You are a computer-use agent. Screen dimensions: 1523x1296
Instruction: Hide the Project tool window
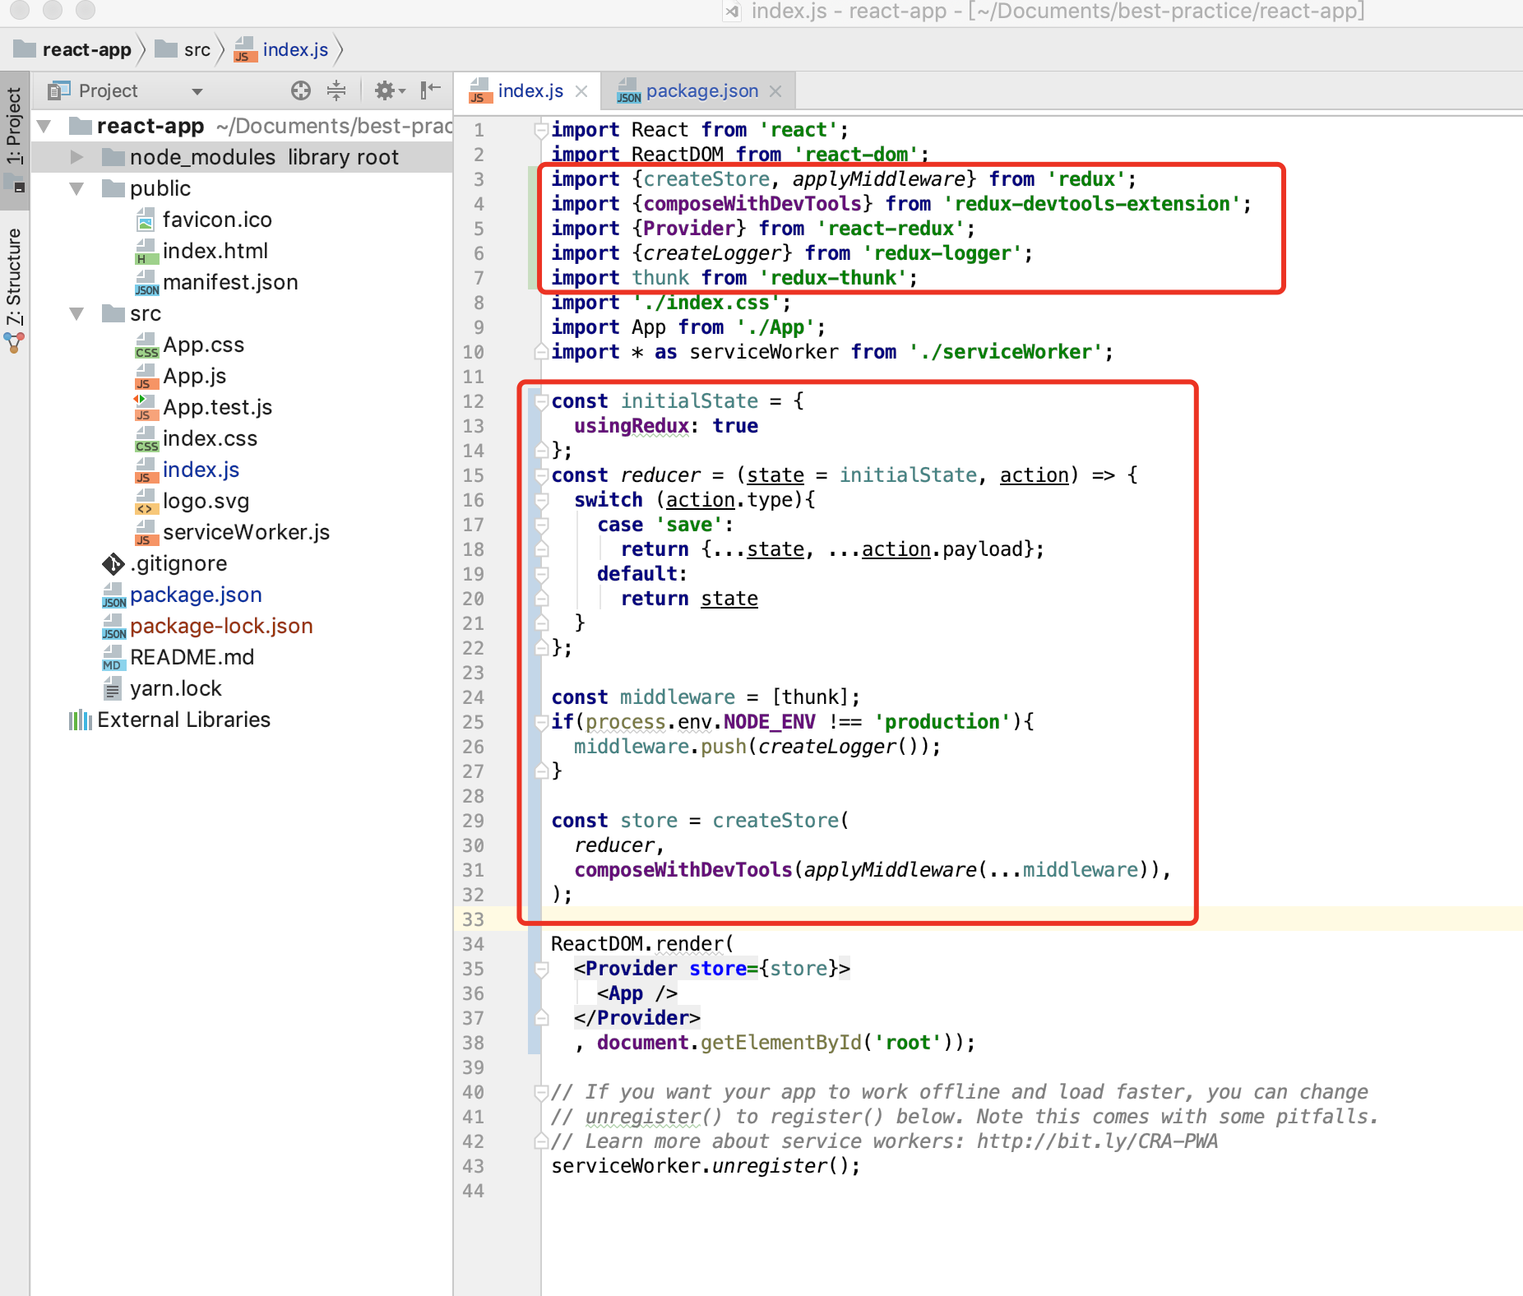430,90
